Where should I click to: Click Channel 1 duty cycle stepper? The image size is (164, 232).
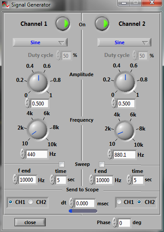[x=59, y=56]
